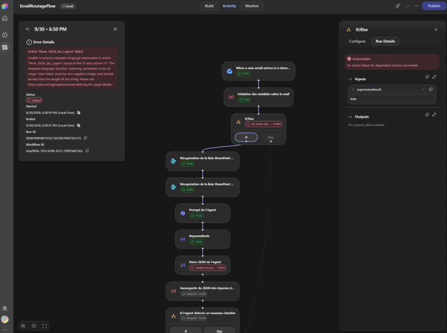Run the flow with the play icon
Screen dimensions: 447x333
point(407,6)
